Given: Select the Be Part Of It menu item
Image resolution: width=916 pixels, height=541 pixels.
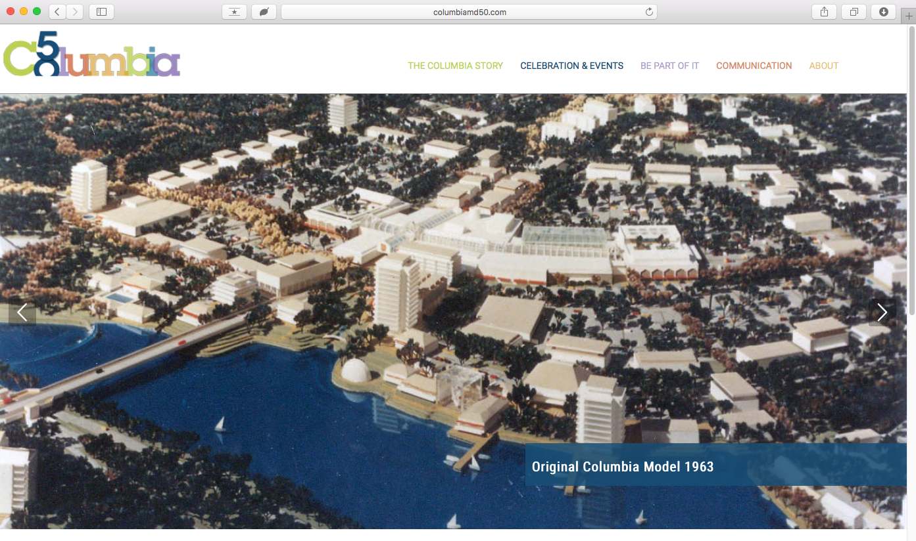Looking at the screenshot, I should pos(669,66).
